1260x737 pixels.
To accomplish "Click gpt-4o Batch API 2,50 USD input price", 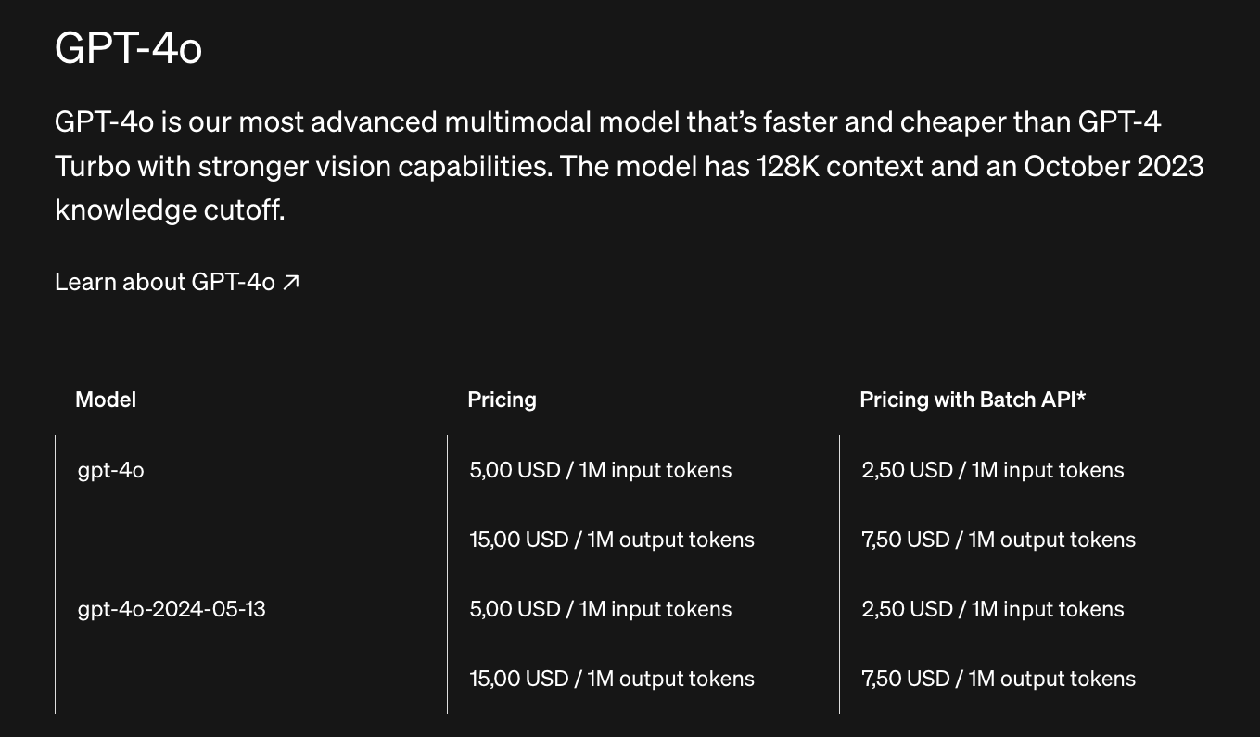I will pyautogui.click(x=992, y=470).
